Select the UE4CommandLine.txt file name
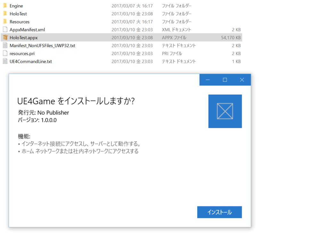This screenshot has height=235, width=328. click(31, 61)
